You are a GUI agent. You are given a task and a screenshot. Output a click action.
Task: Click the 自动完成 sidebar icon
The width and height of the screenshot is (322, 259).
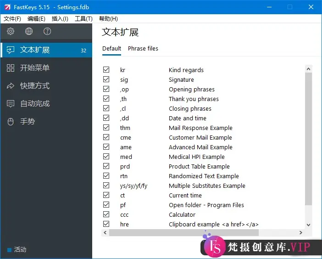11,104
